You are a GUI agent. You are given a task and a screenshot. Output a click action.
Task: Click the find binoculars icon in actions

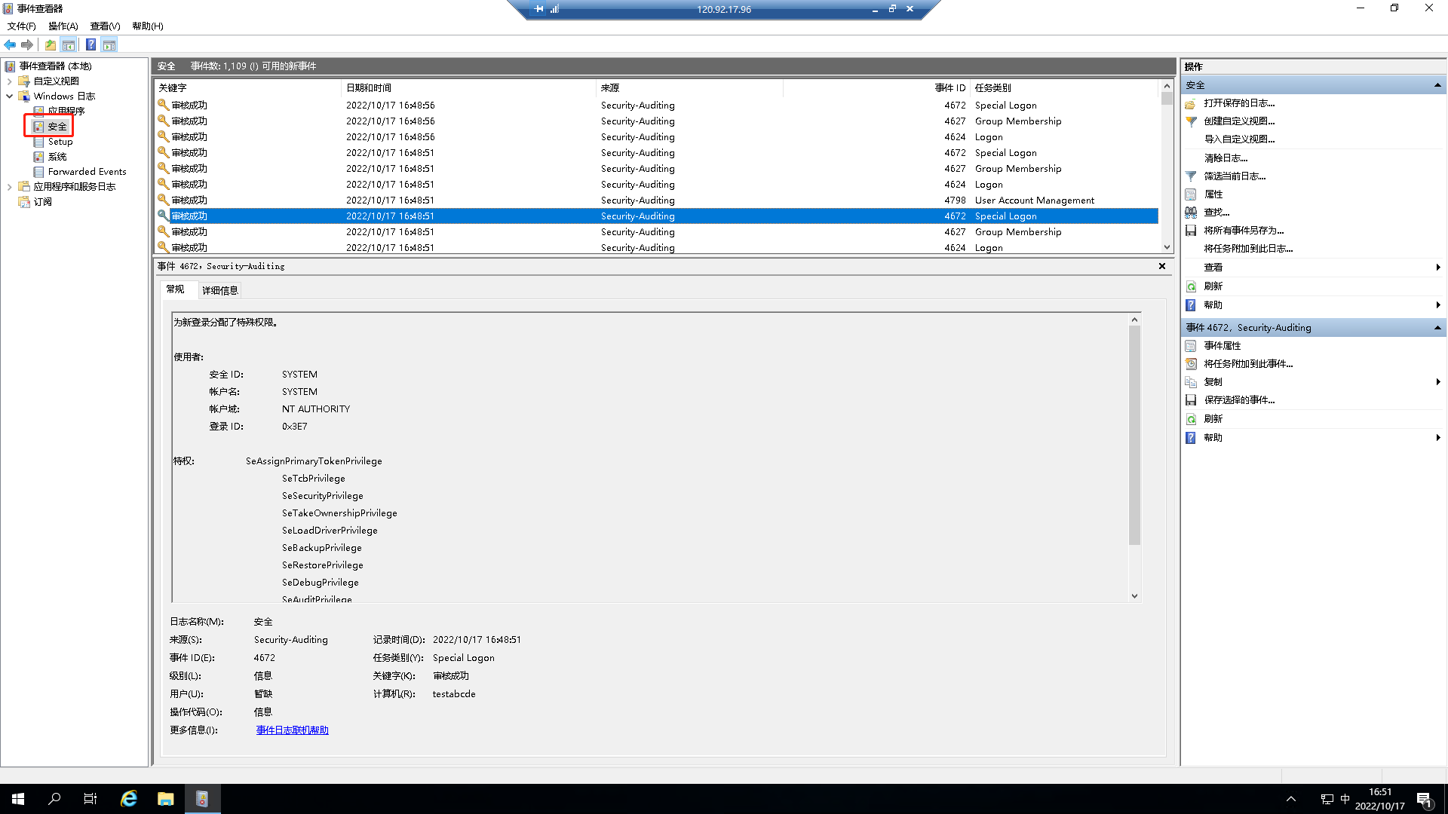pos(1191,213)
